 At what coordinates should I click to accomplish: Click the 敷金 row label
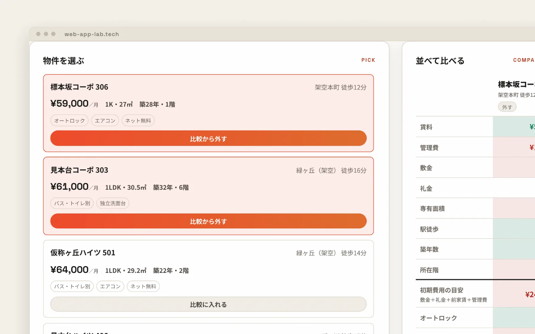pos(426,168)
